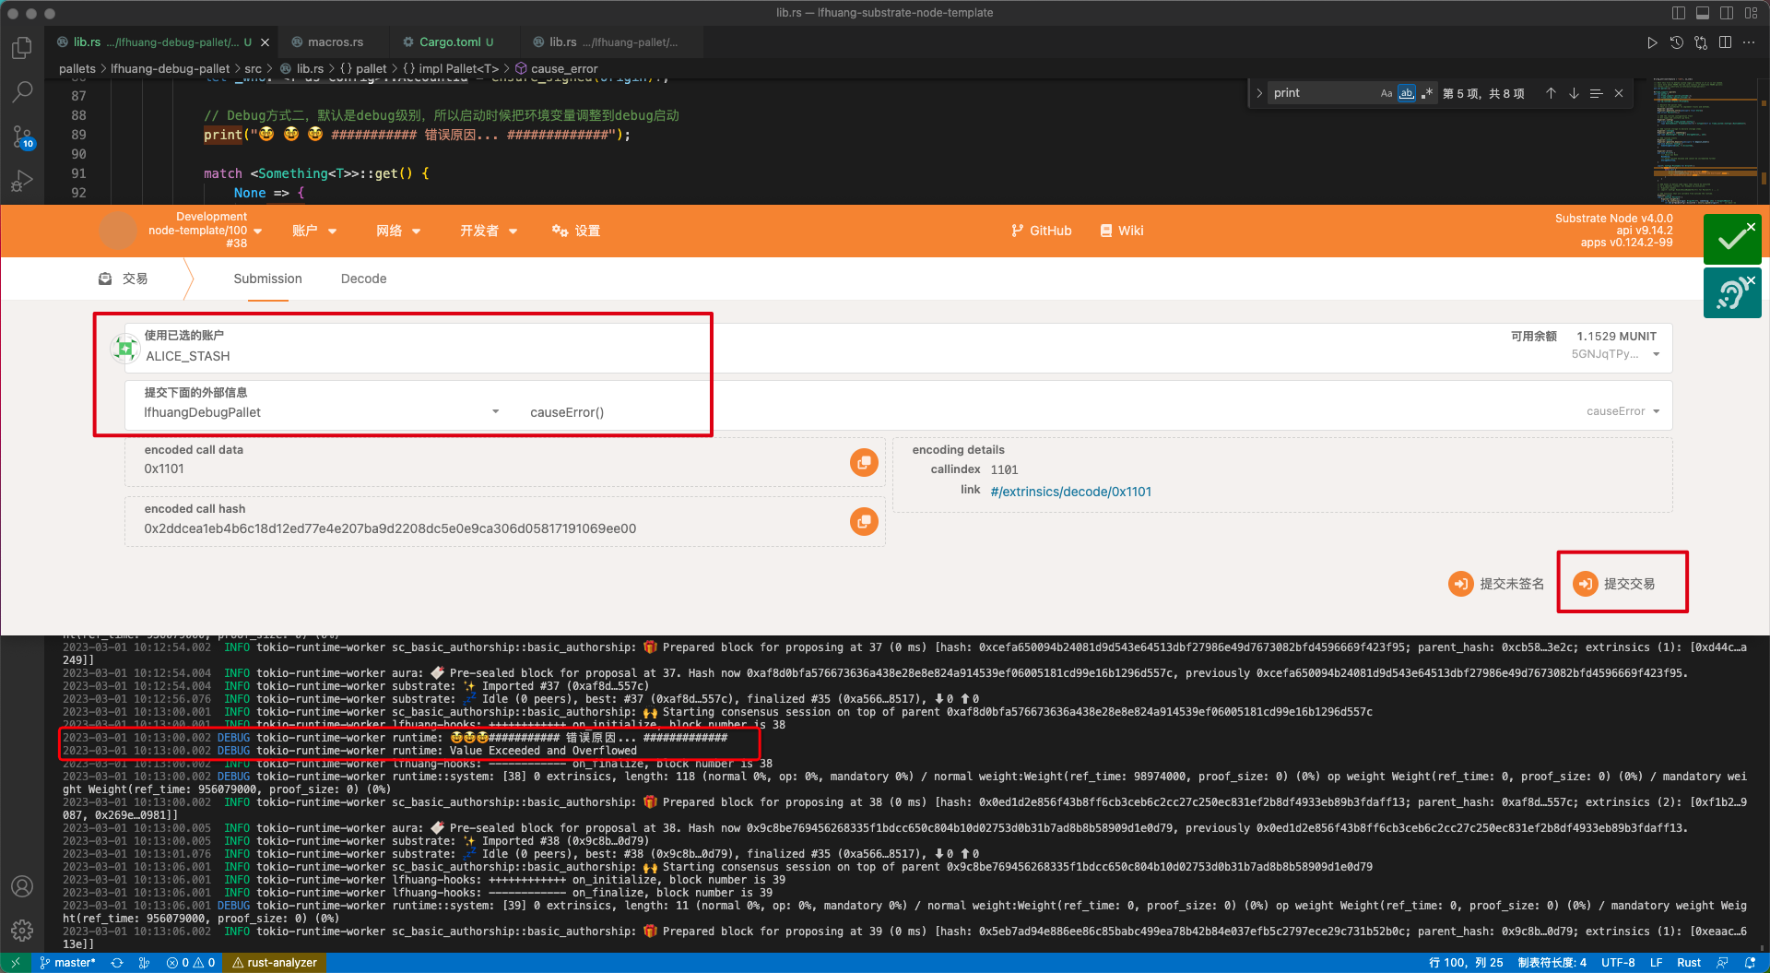Screen dimensions: 1770x973
Task: Open the notifications bell in status bar
Action: click(x=1750, y=963)
